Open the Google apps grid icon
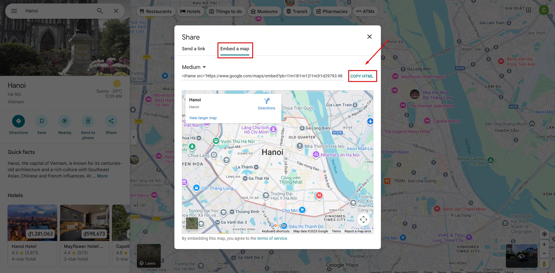The width and height of the screenshot is (555, 273). pos(528,10)
